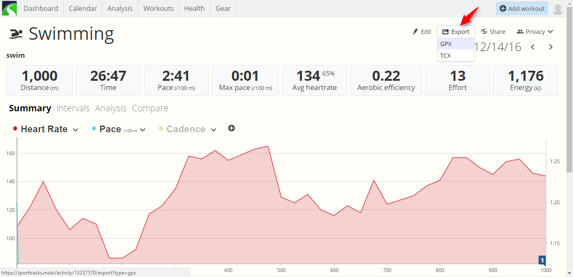Share this workout
The width and height of the screenshot is (573, 277).
(493, 32)
